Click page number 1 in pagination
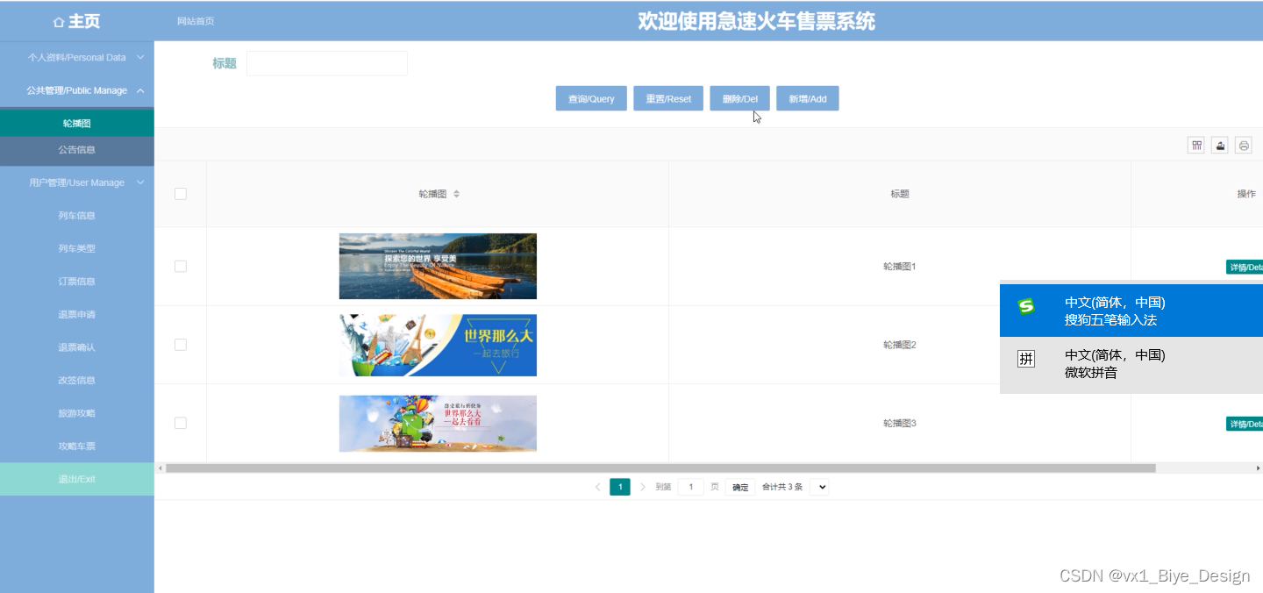This screenshot has width=1263, height=593. [x=620, y=487]
